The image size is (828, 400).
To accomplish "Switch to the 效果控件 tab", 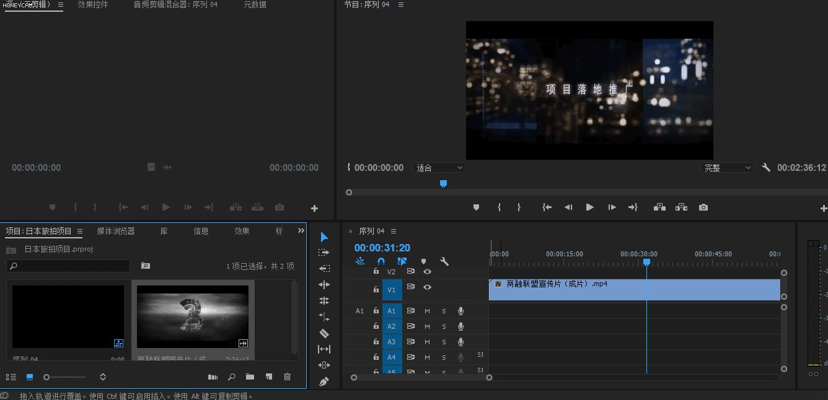I will tap(92, 4).
